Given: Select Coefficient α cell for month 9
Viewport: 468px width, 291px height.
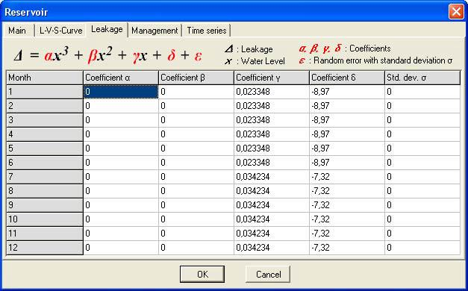Looking at the screenshot, I should [x=121, y=205].
